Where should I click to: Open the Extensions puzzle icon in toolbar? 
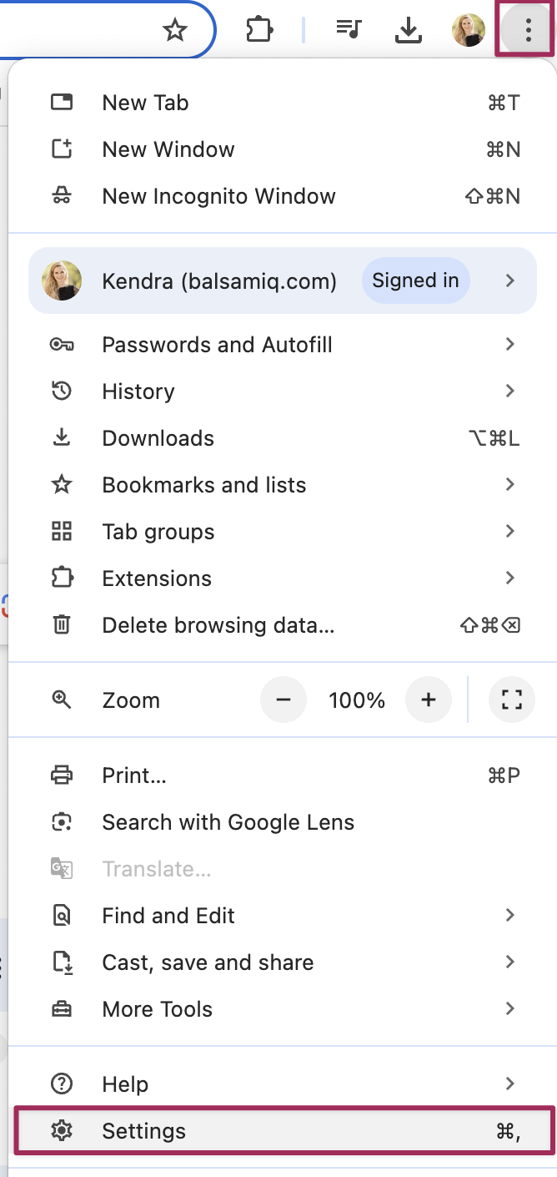click(x=259, y=31)
